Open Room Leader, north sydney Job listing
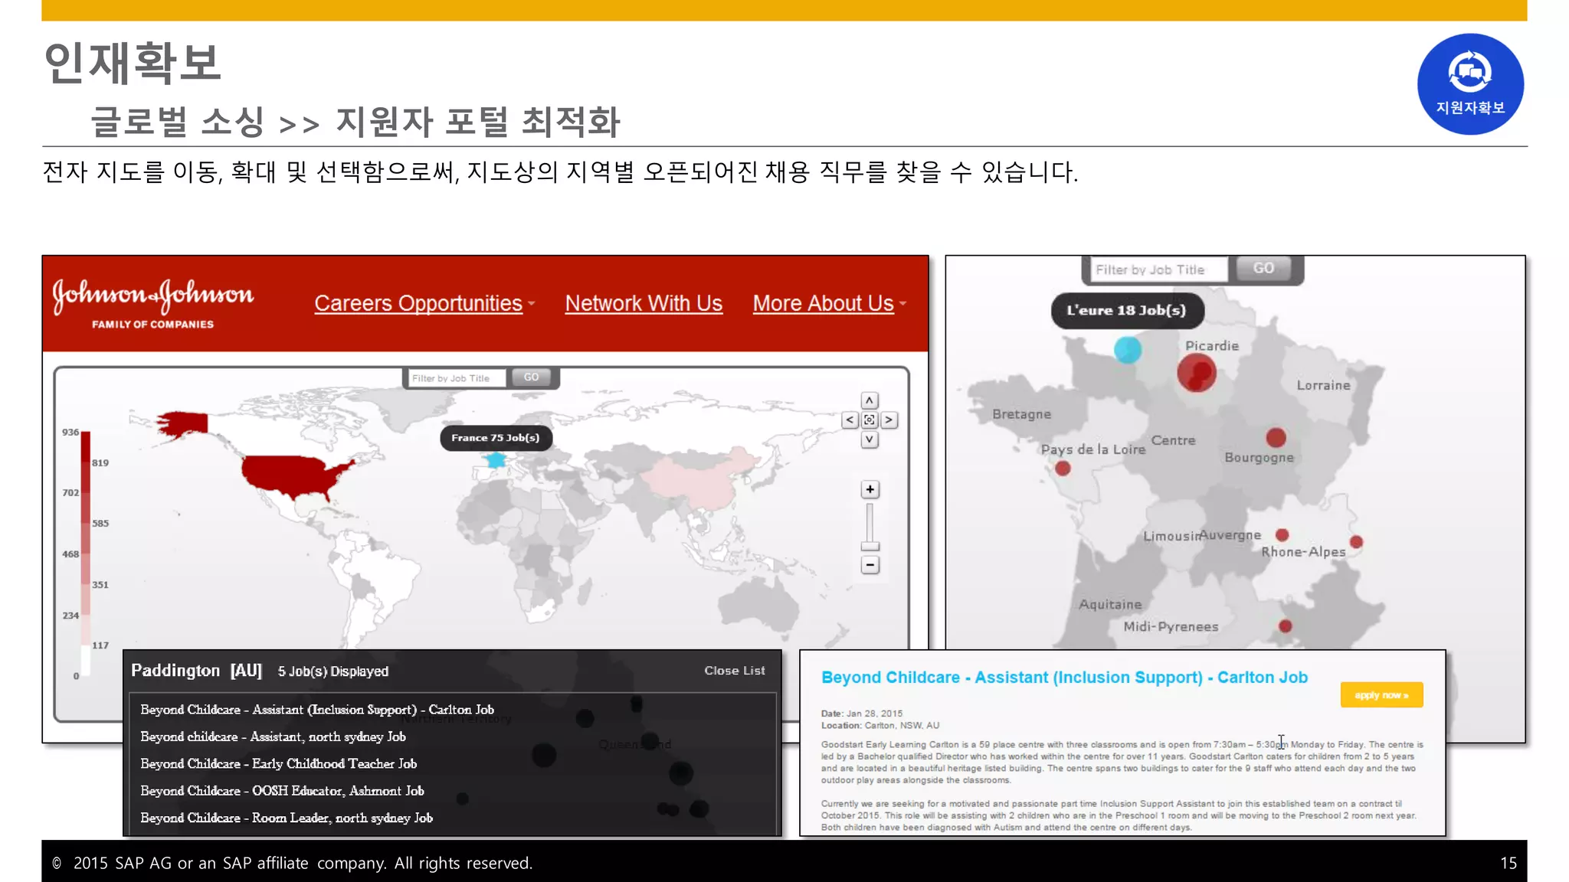 click(x=287, y=818)
